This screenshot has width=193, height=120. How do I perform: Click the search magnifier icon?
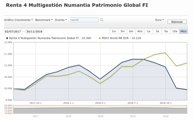click(102, 20)
